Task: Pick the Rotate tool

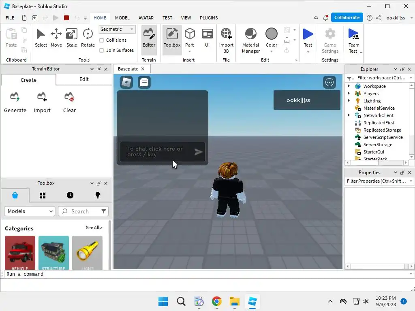Action: point(88,38)
